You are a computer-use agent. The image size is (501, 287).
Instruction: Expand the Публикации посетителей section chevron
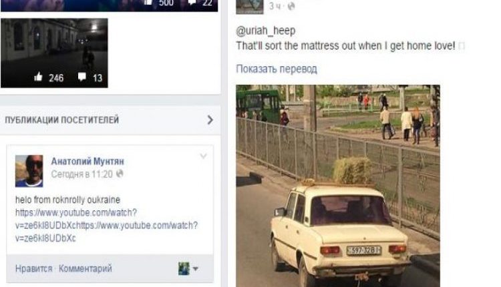point(210,120)
